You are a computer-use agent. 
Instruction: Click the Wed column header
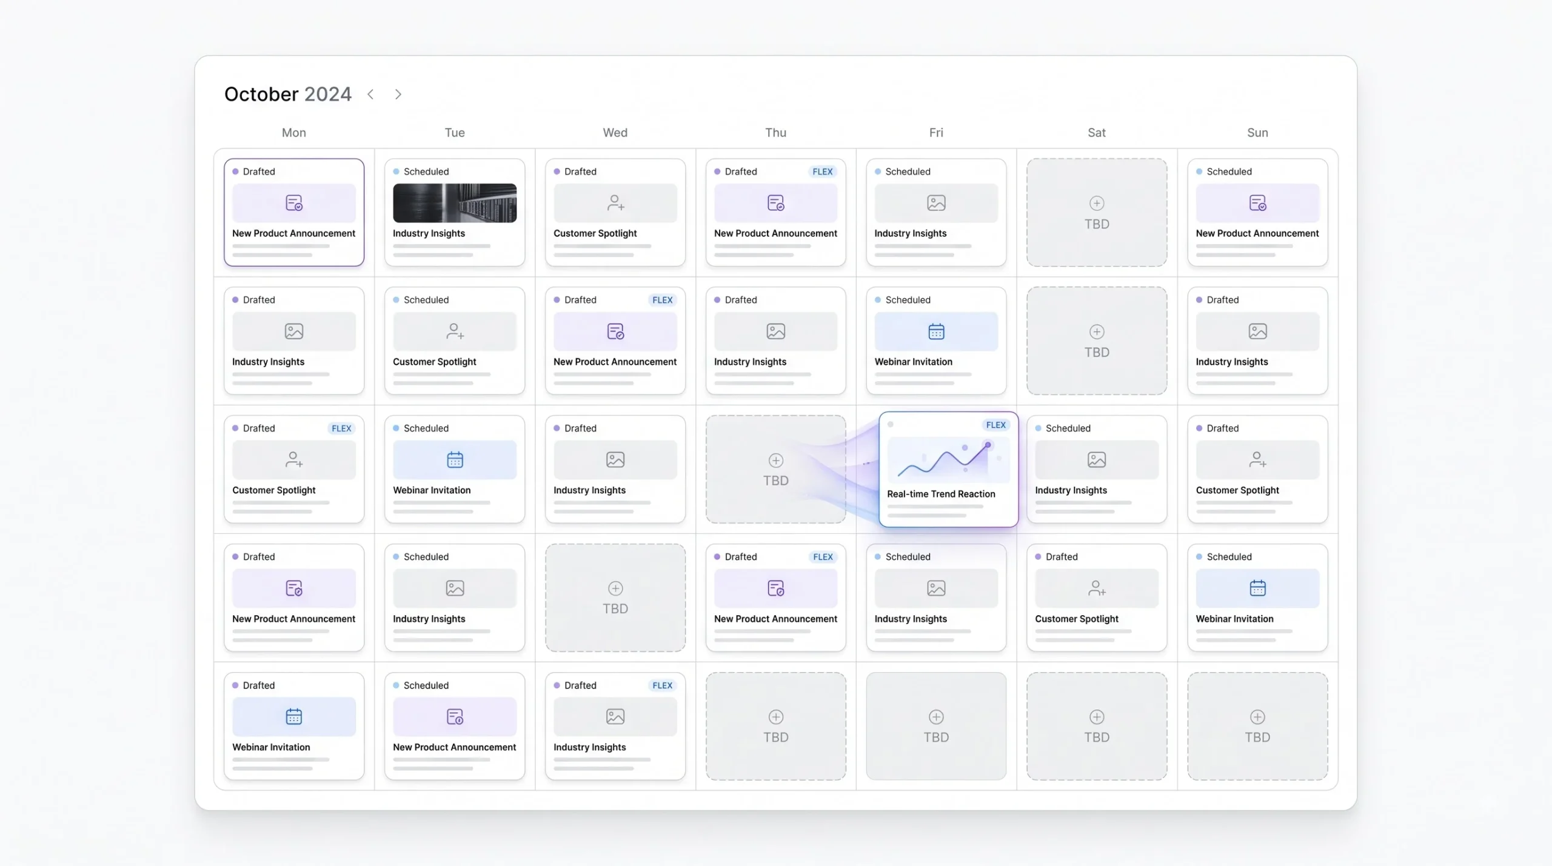tap(615, 132)
